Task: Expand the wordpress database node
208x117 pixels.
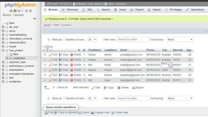Action: pos(3,82)
